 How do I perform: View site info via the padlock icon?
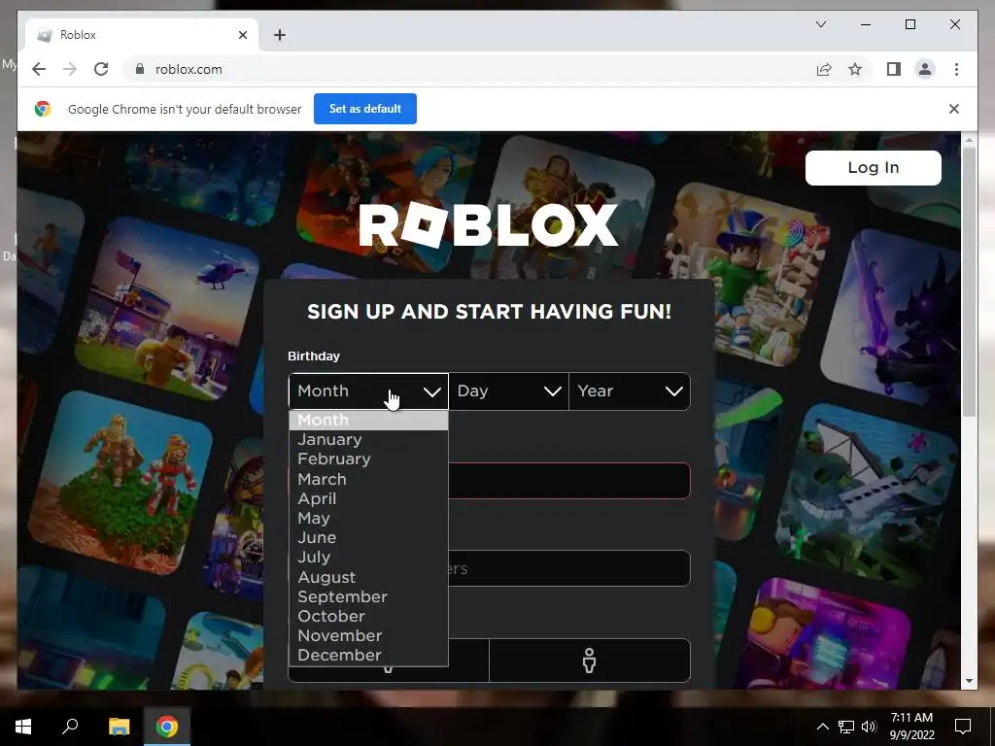point(140,69)
